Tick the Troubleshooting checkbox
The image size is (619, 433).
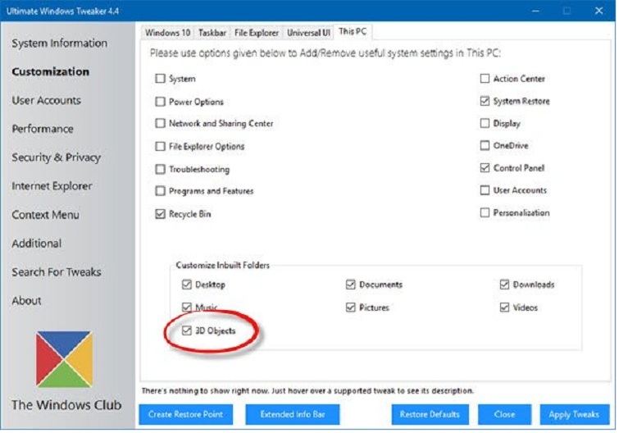(x=160, y=169)
